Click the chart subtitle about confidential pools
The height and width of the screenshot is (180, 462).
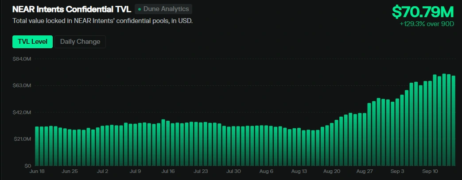coord(102,21)
